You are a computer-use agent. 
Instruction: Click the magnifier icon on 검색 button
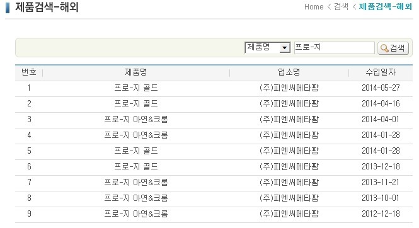point(384,48)
